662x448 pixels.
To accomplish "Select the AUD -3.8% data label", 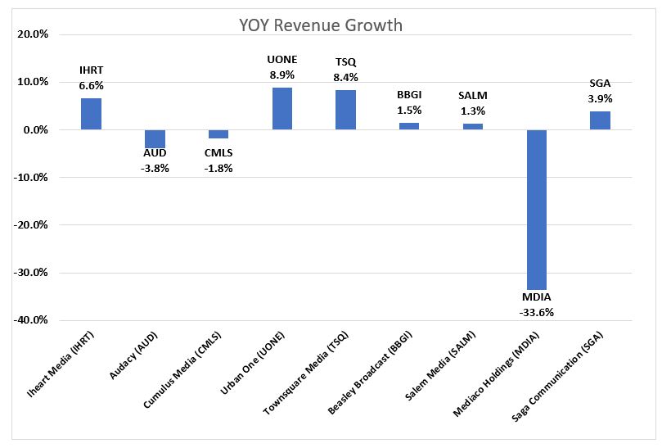I will click(x=155, y=161).
